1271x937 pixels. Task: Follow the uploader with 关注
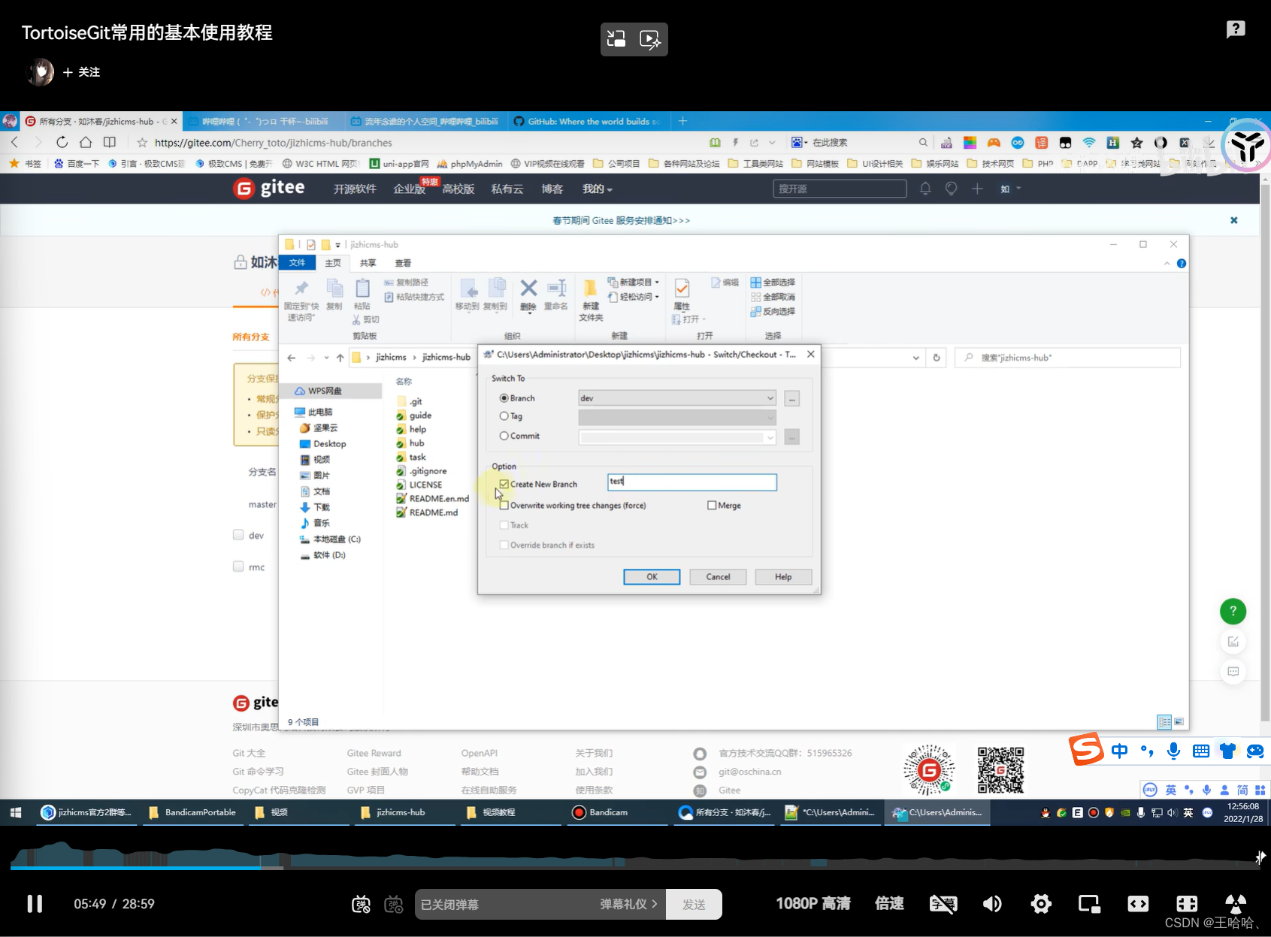(81, 72)
